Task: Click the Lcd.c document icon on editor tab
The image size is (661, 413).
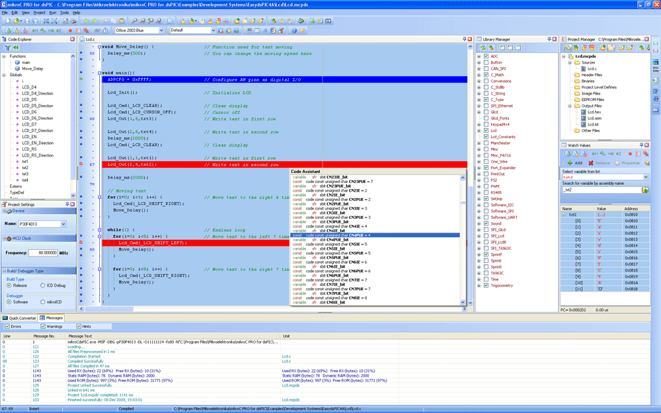Action: click(x=82, y=39)
